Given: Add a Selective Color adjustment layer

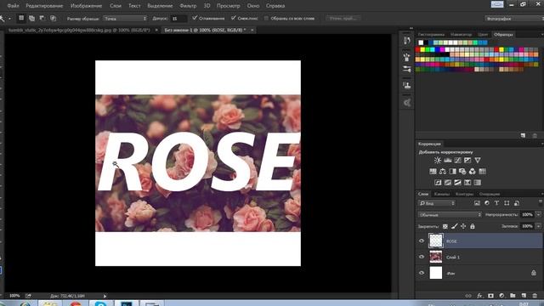Looking at the screenshot, I should coord(467,183).
